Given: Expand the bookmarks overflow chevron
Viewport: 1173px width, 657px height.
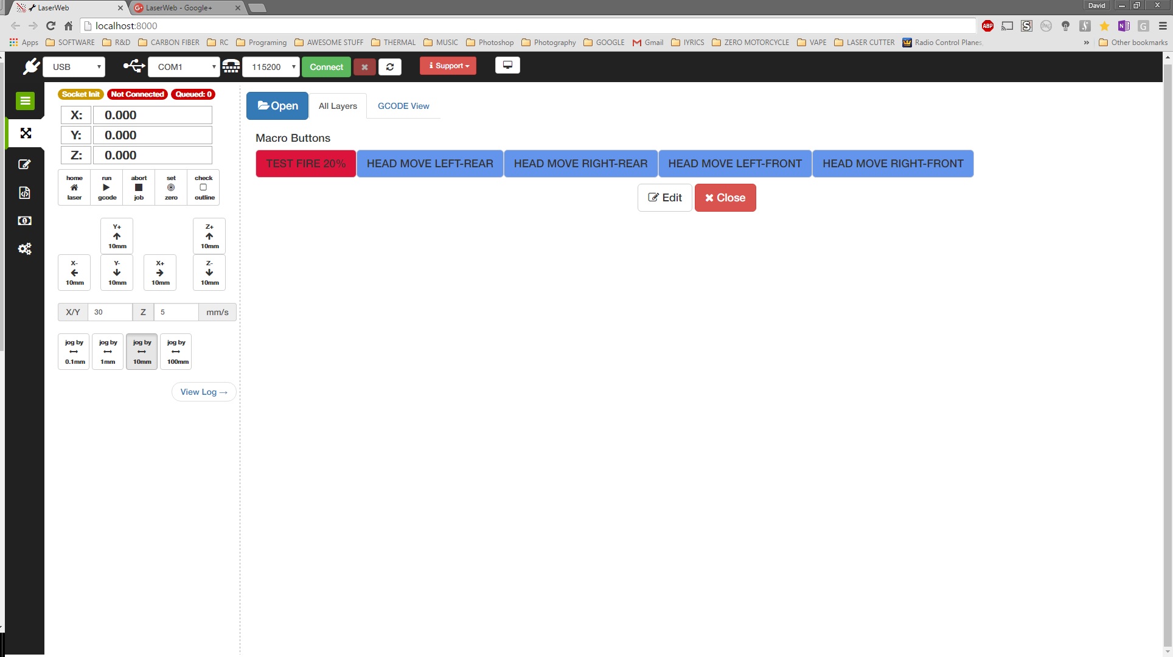Looking at the screenshot, I should coord(1086,43).
